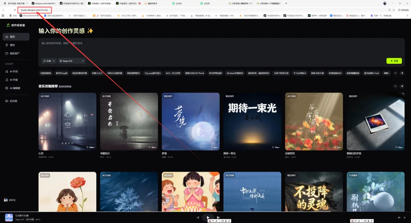Image resolution: width=411 pixels, height=223 pixels.
Task: Like 谷底有花 via heart icon
Action: (x=335, y=147)
